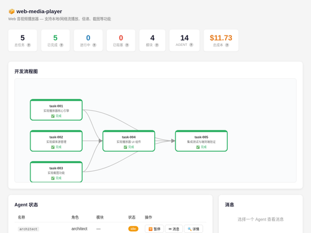Click the 操作 column header
311x233 pixels.
[x=148, y=217]
